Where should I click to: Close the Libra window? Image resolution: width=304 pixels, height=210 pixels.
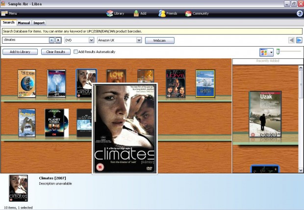pos(301,4)
